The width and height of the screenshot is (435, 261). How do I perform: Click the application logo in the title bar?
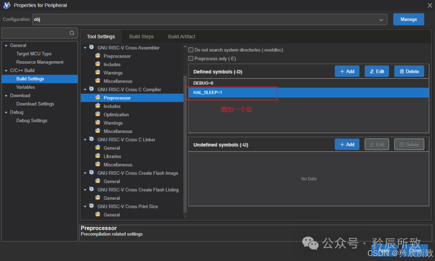(x=7, y=5)
